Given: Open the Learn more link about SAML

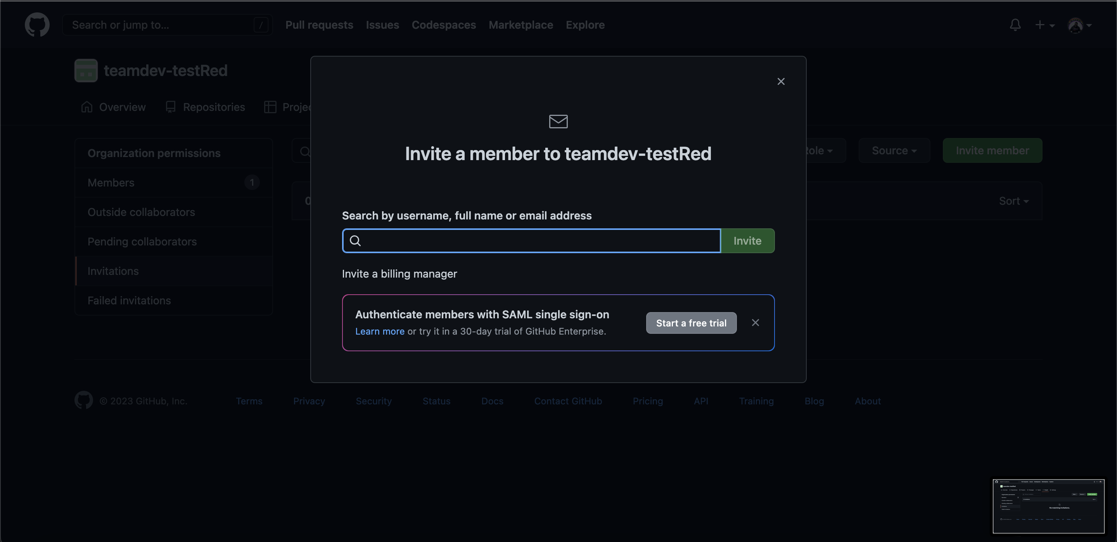Looking at the screenshot, I should click(379, 331).
